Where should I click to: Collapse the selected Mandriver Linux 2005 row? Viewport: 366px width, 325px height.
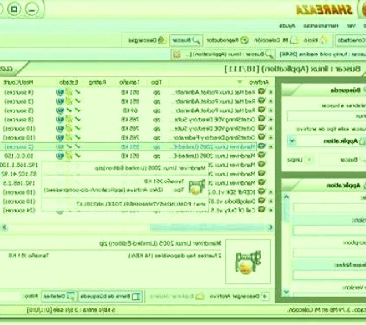[271, 147]
